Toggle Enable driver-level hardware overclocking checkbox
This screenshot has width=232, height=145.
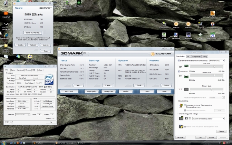tap(179, 60)
